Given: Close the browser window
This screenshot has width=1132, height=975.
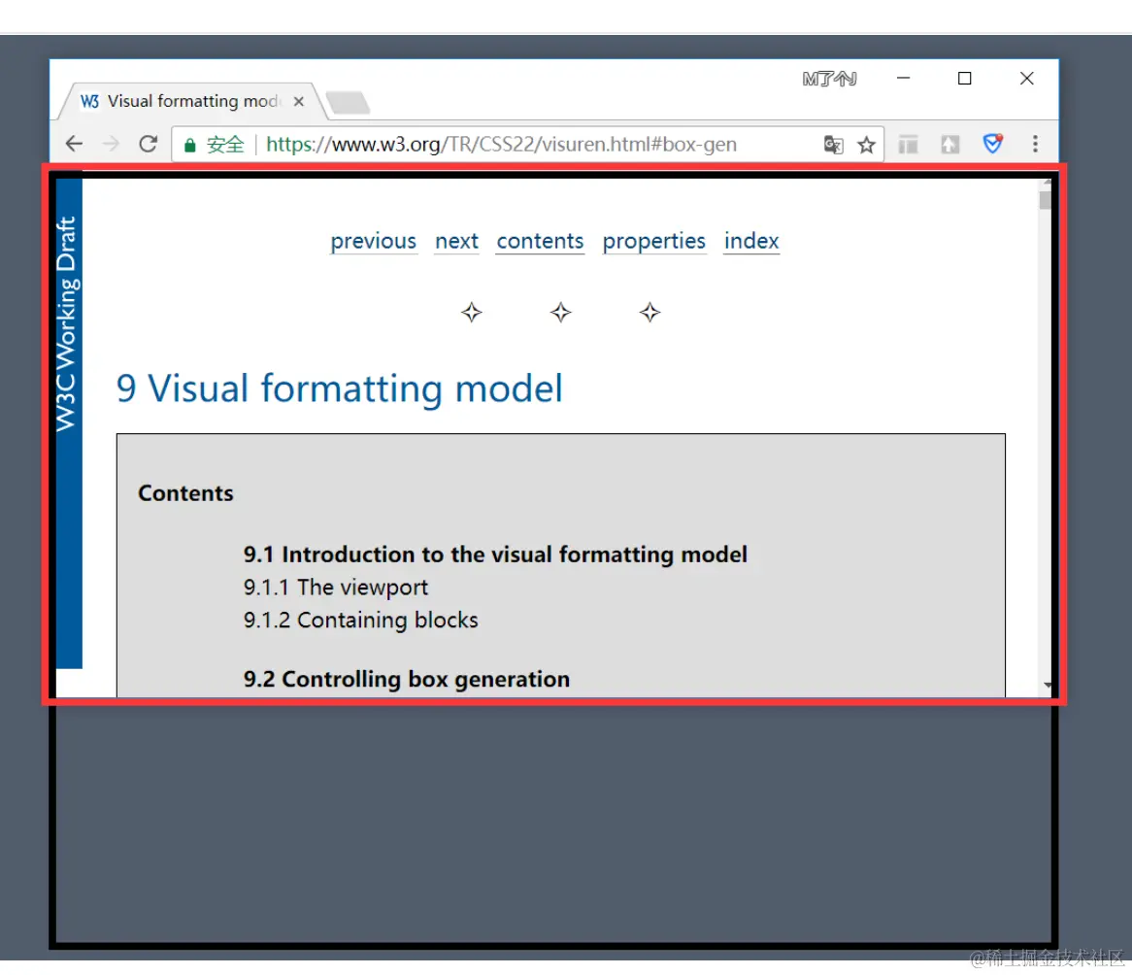Looking at the screenshot, I should tap(1026, 78).
